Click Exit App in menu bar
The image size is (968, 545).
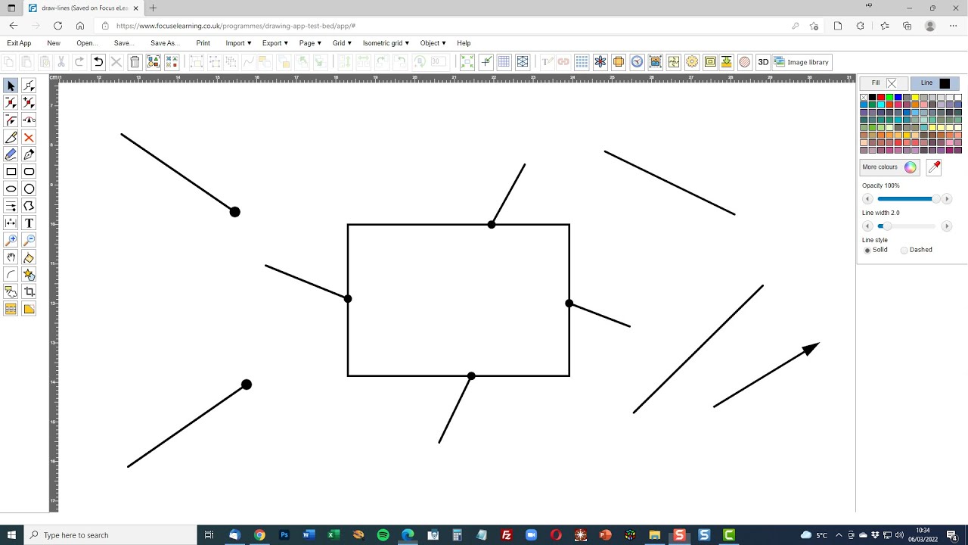click(x=19, y=43)
